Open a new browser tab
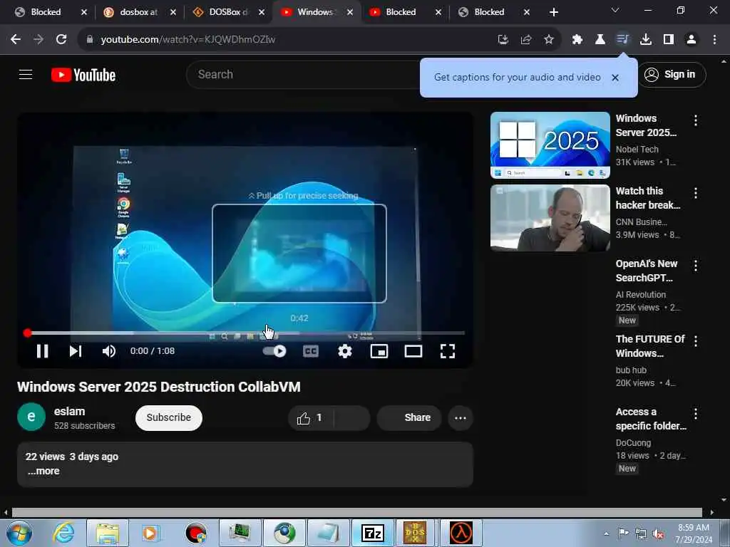 553,12
